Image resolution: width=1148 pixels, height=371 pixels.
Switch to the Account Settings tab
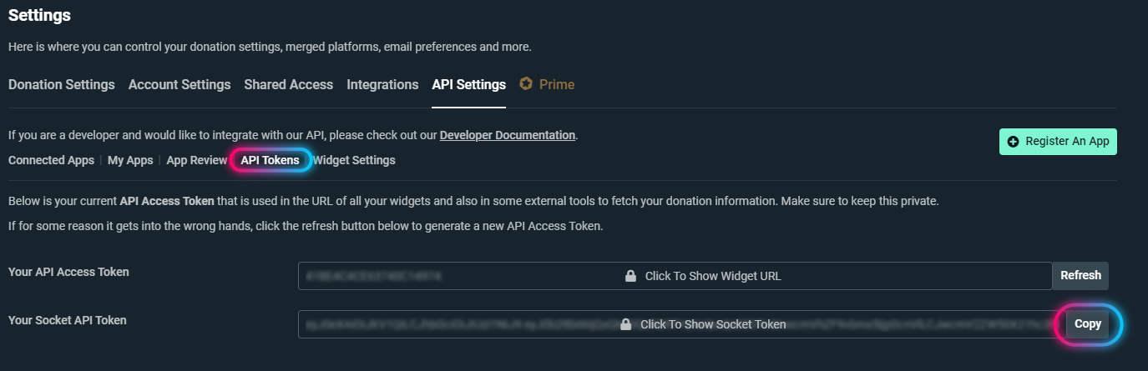[180, 84]
